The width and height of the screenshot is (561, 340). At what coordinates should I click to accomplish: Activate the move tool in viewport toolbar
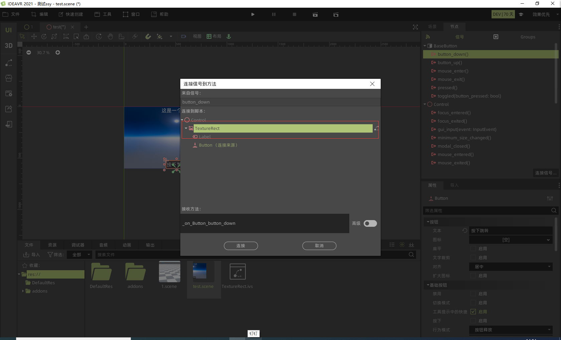[34, 36]
